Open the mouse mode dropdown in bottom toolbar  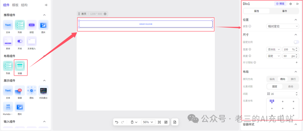click(134, 122)
